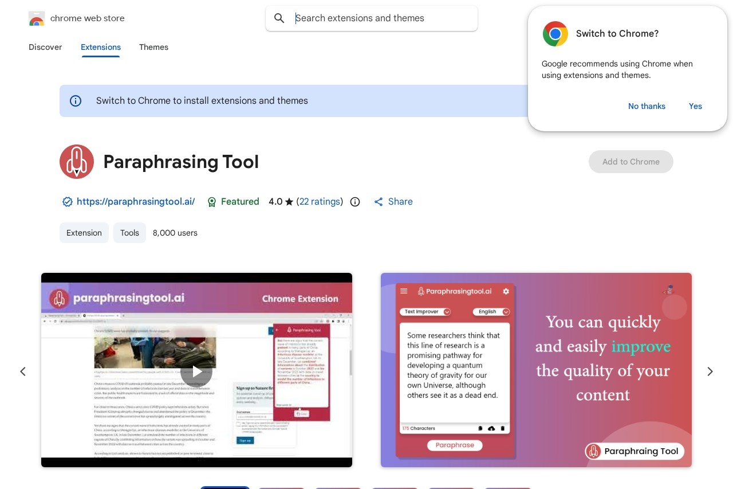The height and width of the screenshot is (489, 733).
Task: Click the verified publisher checkmark badge
Action: tap(68, 202)
